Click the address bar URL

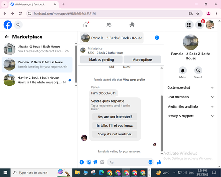pyautogui.click(x=65, y=14)
